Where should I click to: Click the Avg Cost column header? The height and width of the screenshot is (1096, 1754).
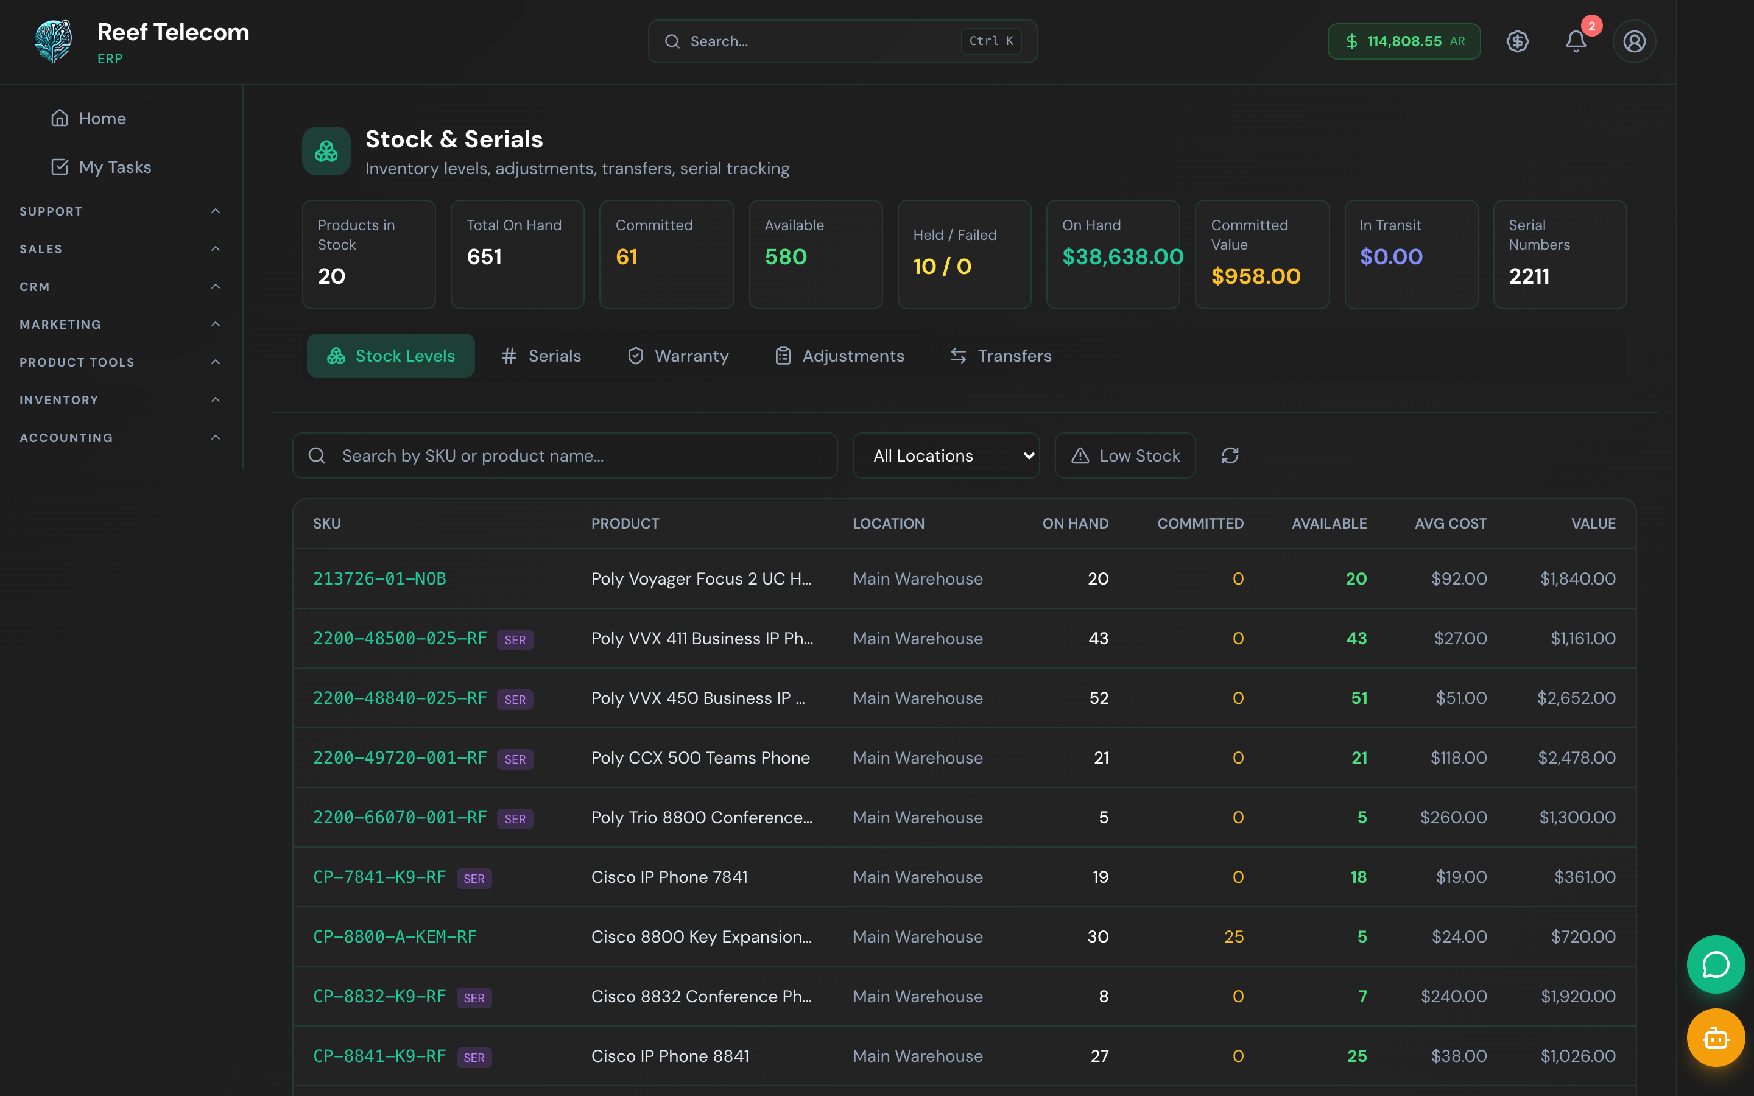1450,524
